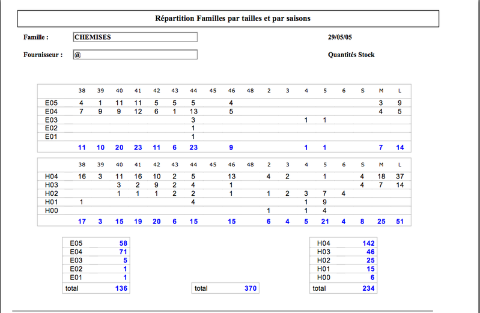The image size is (480, 313).
Task: Click the H02 quantity 7 under size 5
Action: tap(325, 193)
